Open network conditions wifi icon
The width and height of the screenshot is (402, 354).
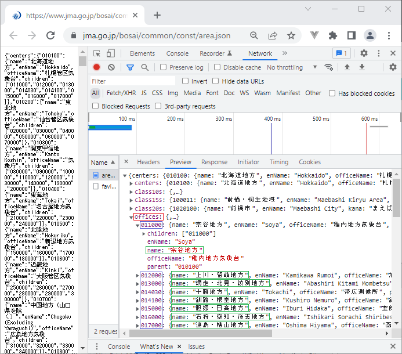(x=328, y=67)
